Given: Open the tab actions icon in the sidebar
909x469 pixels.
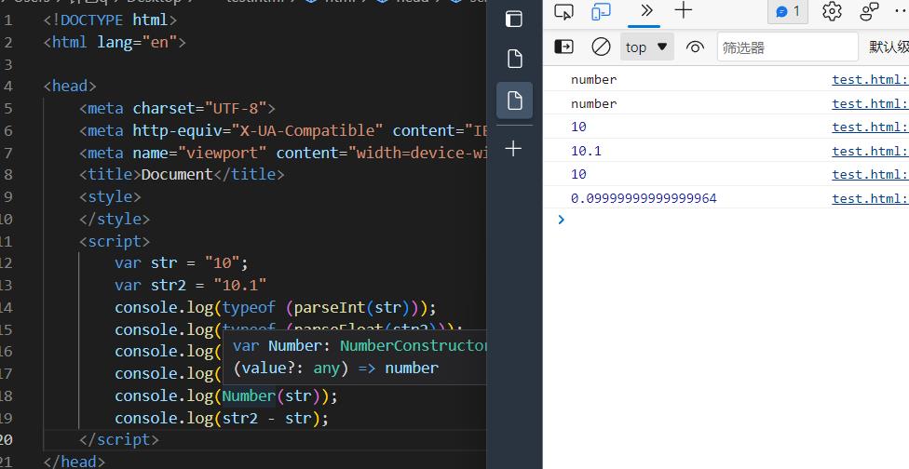Looking at the screenshot, I should (513, 20).
